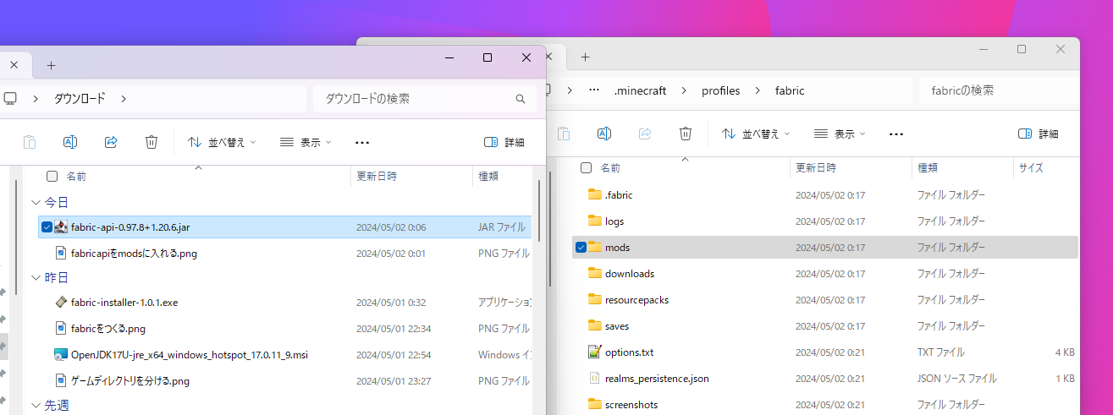The height and width of the screenshot is (415, 1113).
Task: Open 表示 view dropdown in fabric window
Action: pyautogui.click(x=840, y=134)
